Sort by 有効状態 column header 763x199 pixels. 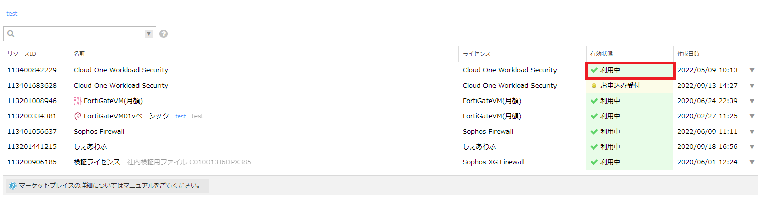(602, 54)
